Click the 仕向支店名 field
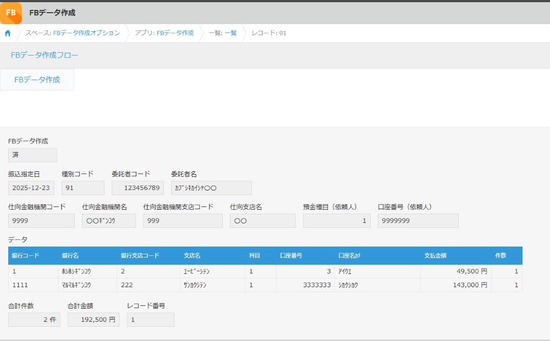Image resolution: width=550 pixels, height=341 pixels. click(263, 221)
